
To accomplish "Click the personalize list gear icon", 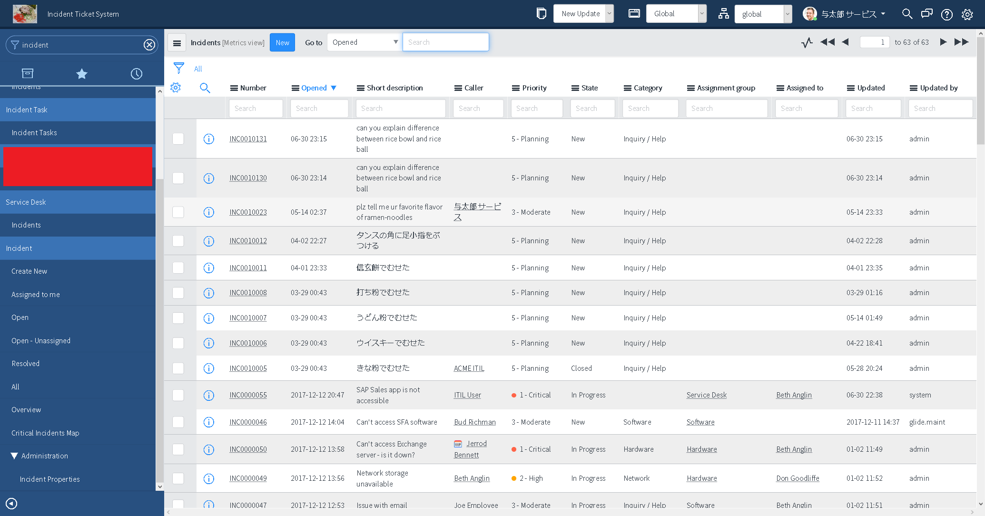I will pos(176,88).
